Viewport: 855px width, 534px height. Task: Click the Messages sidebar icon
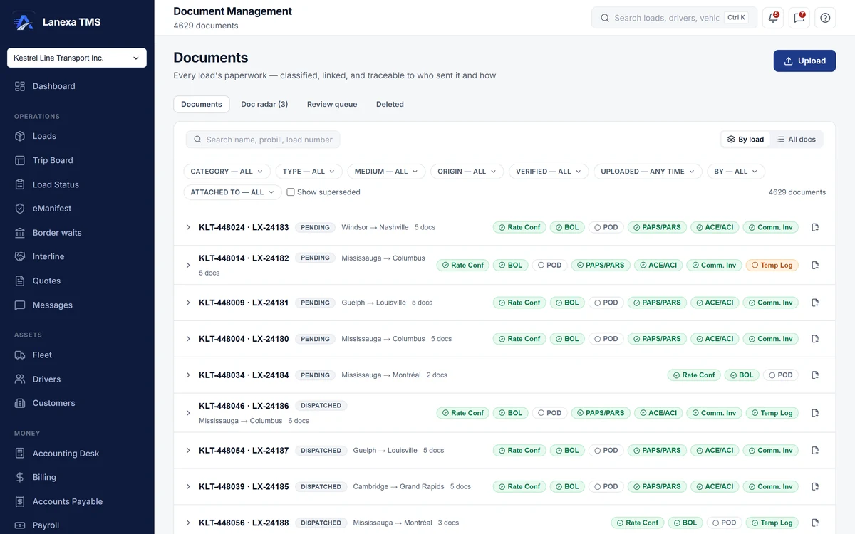[20, 305]
